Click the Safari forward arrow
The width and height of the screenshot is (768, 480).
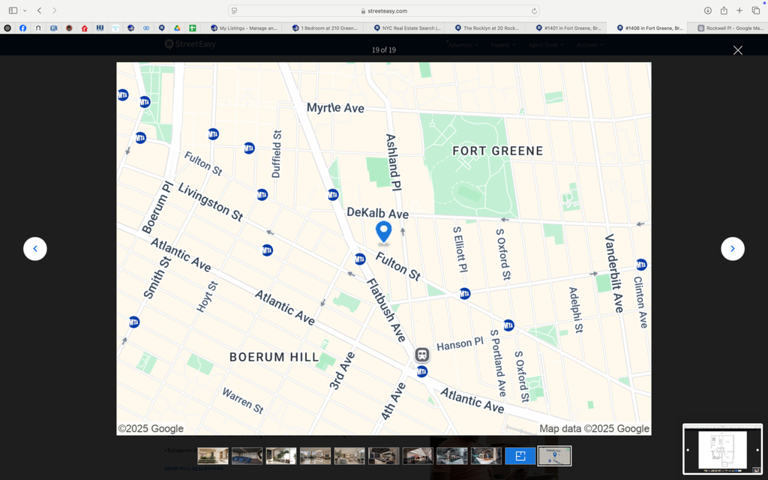(x=54, y=10)
